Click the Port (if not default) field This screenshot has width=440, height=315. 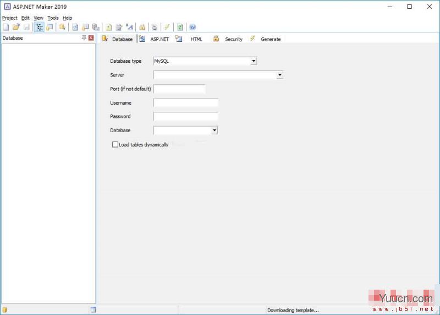(x=179, y=89)
